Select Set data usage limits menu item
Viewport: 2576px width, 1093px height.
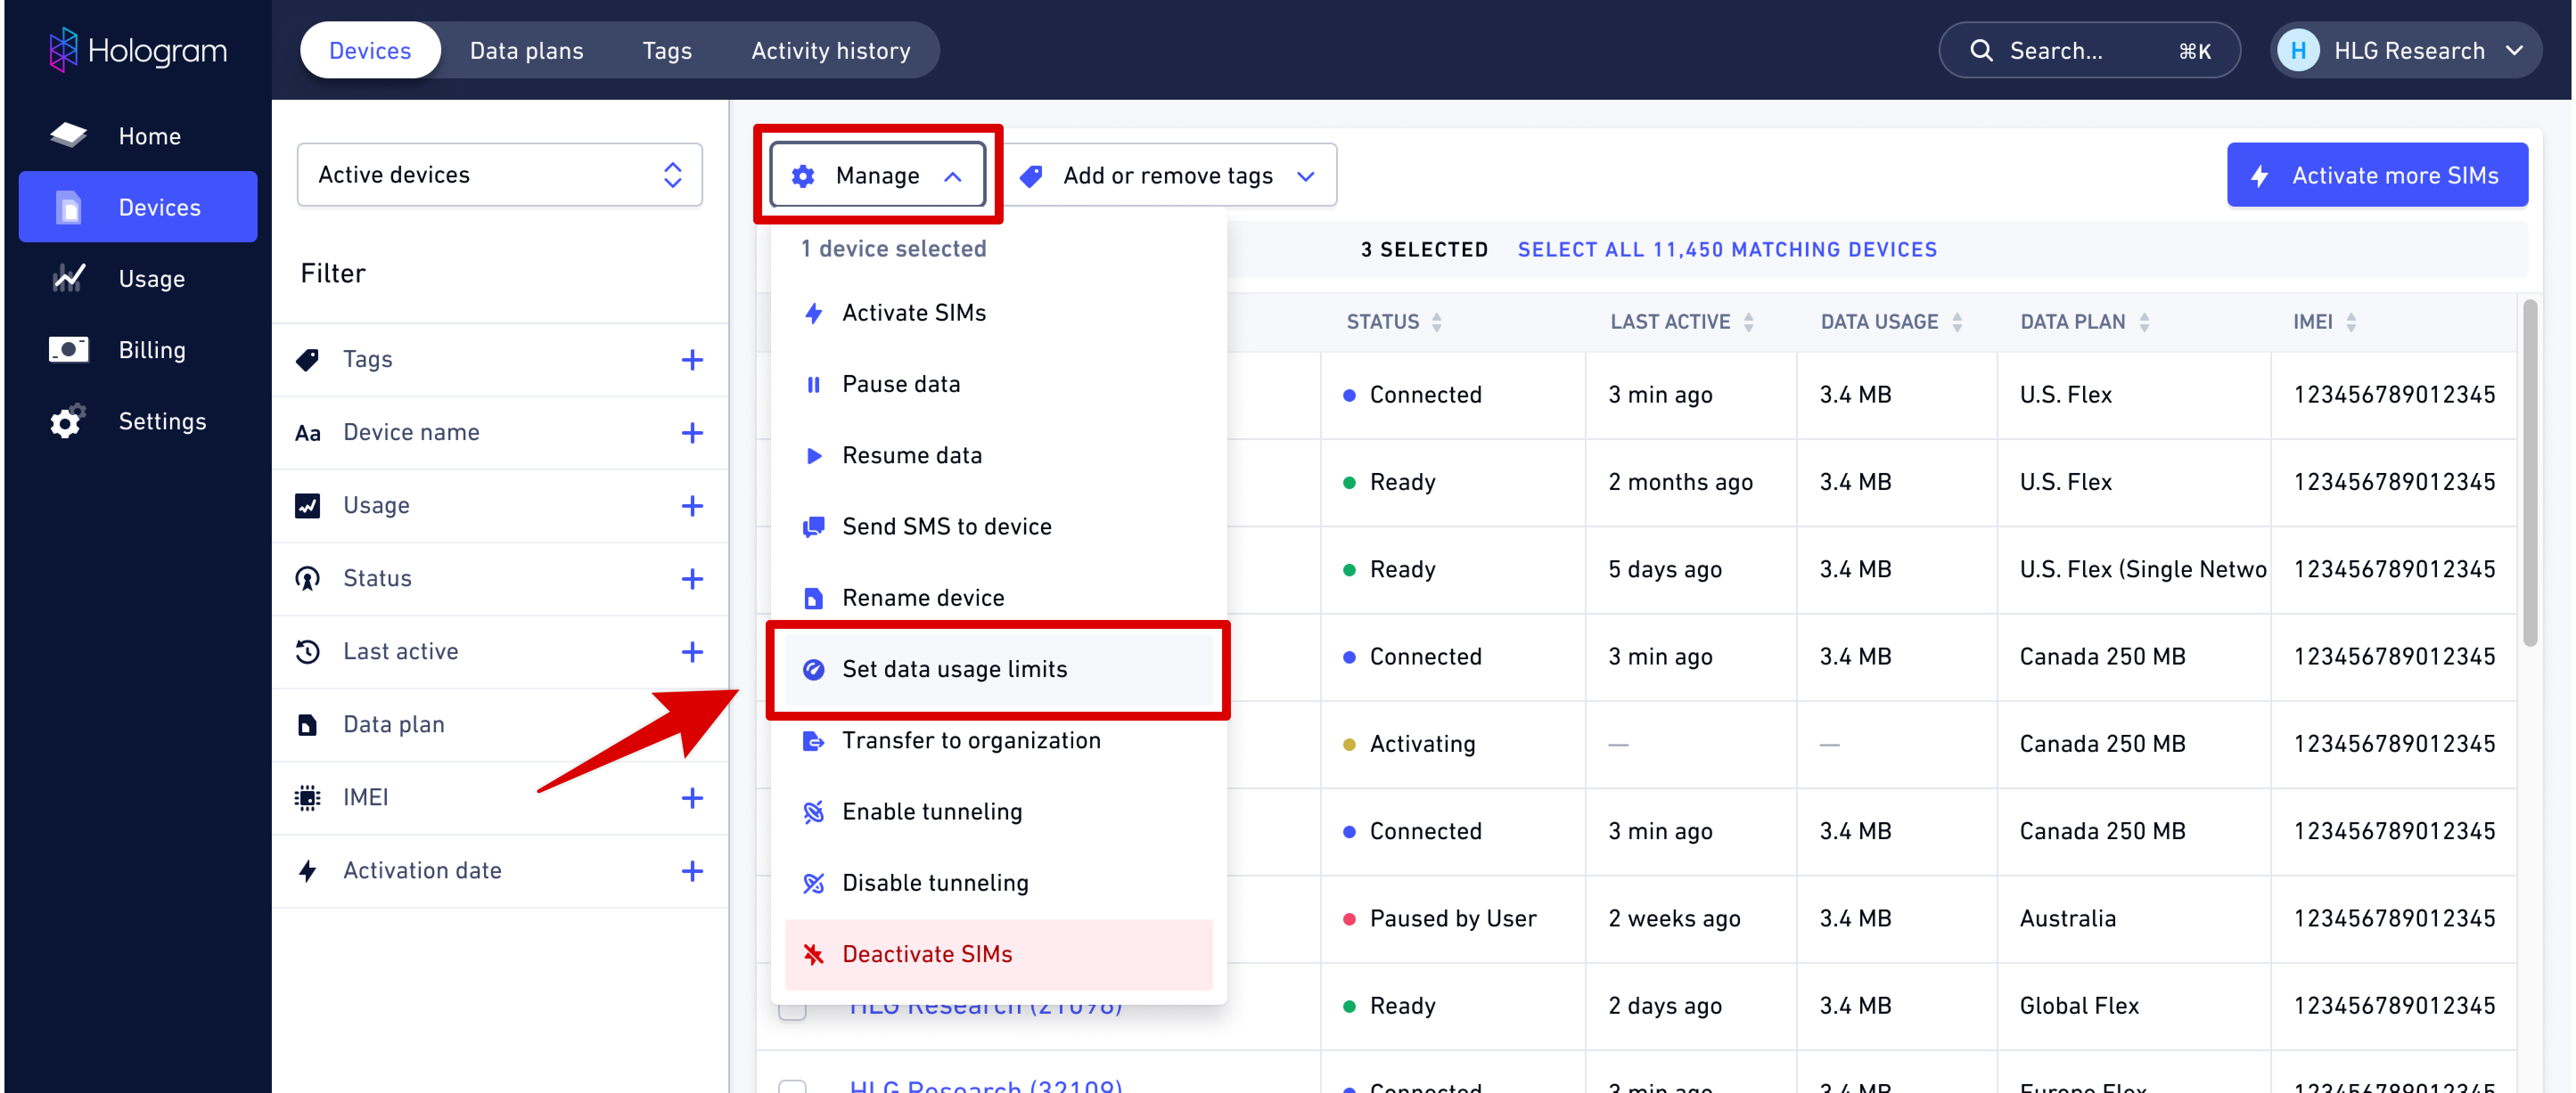click(x=954, y=669)
